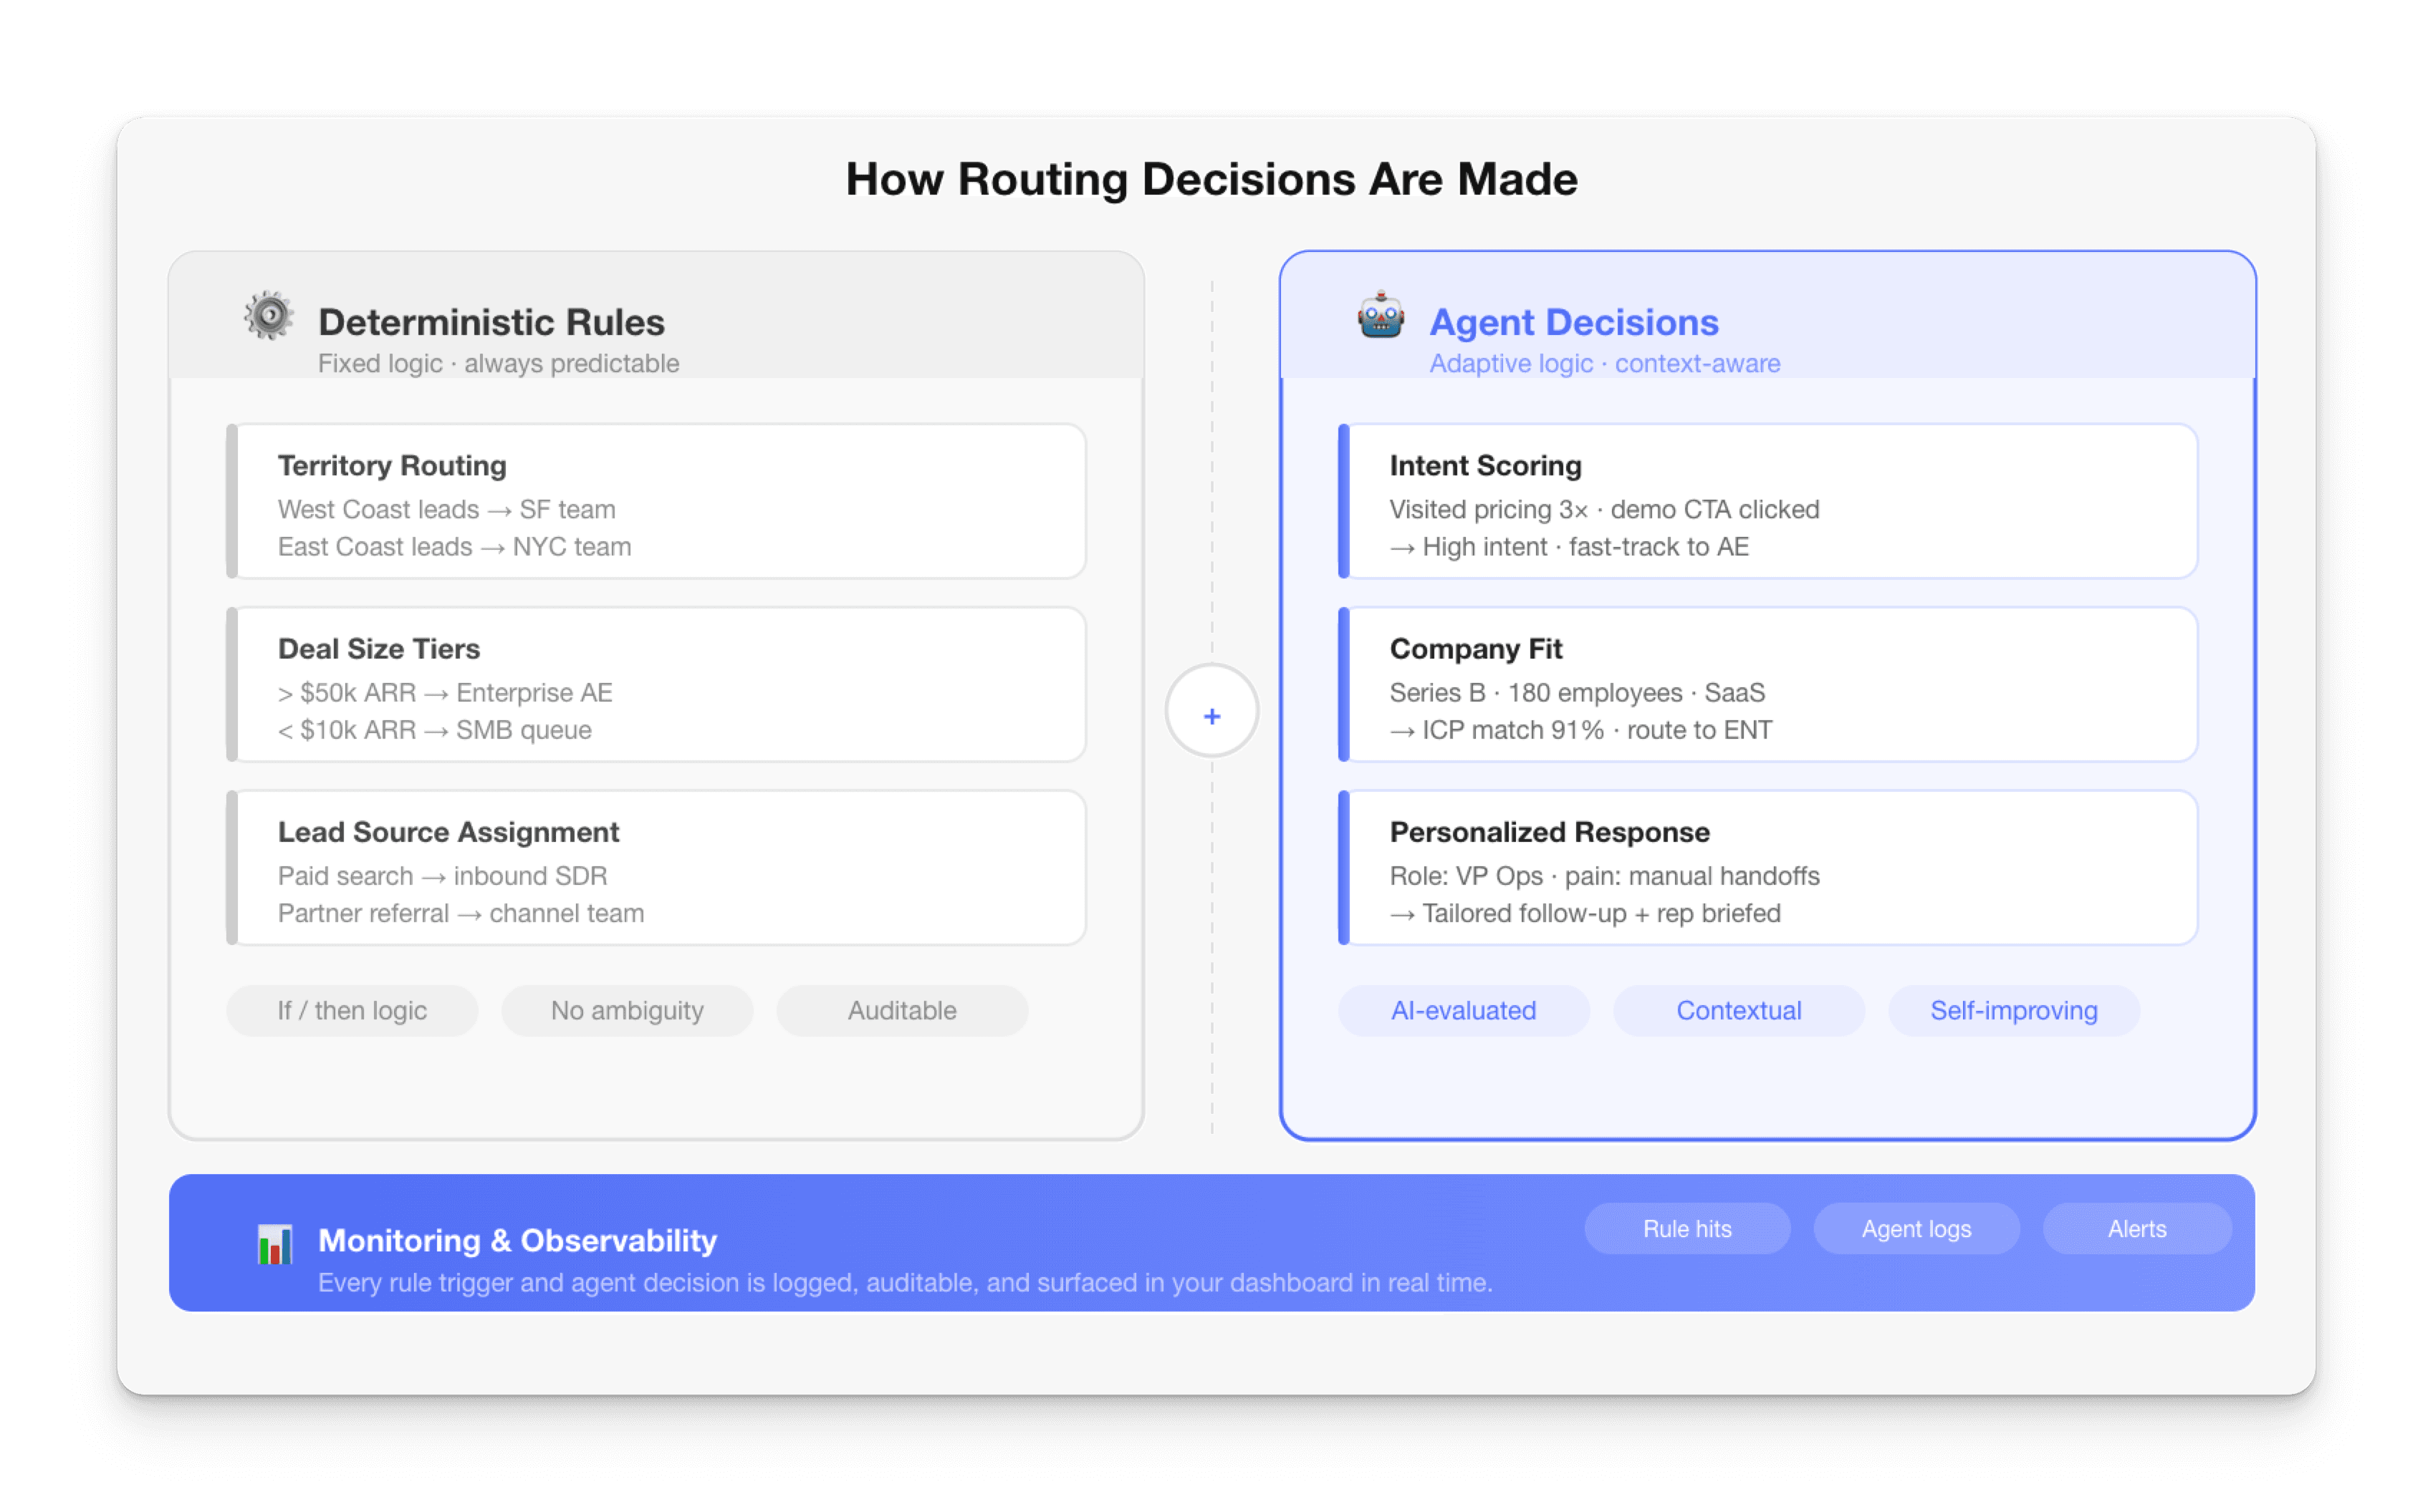Click the If / then logic tag
Image resolution: width=2433 pixels, height=1512 pixels.
[352, 1010]
